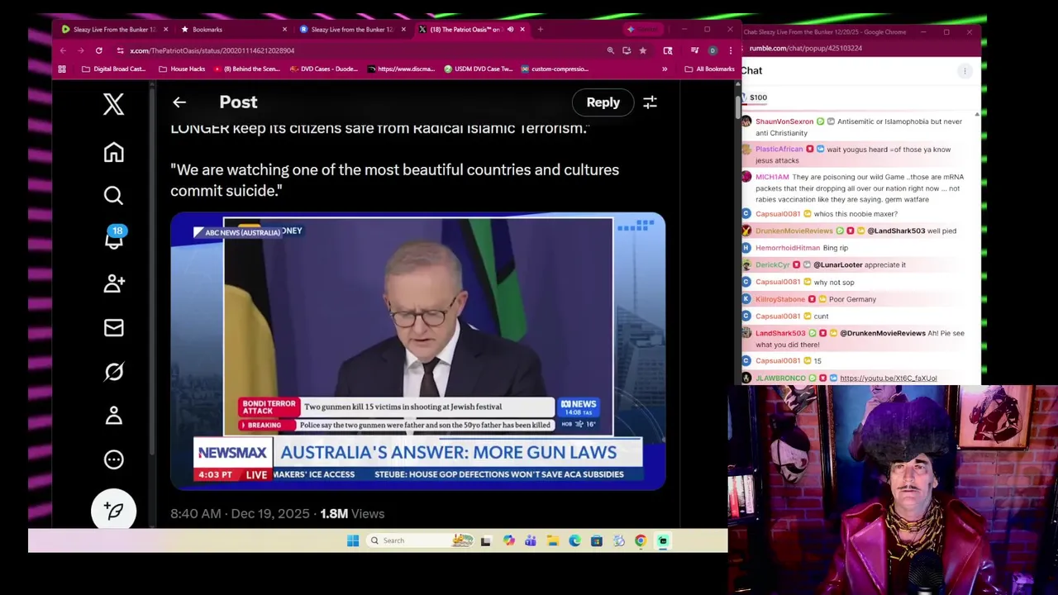This screenshot has width=1058, height=595.
Task: Close the Bookmarks tab
Action: click(285, 30)
